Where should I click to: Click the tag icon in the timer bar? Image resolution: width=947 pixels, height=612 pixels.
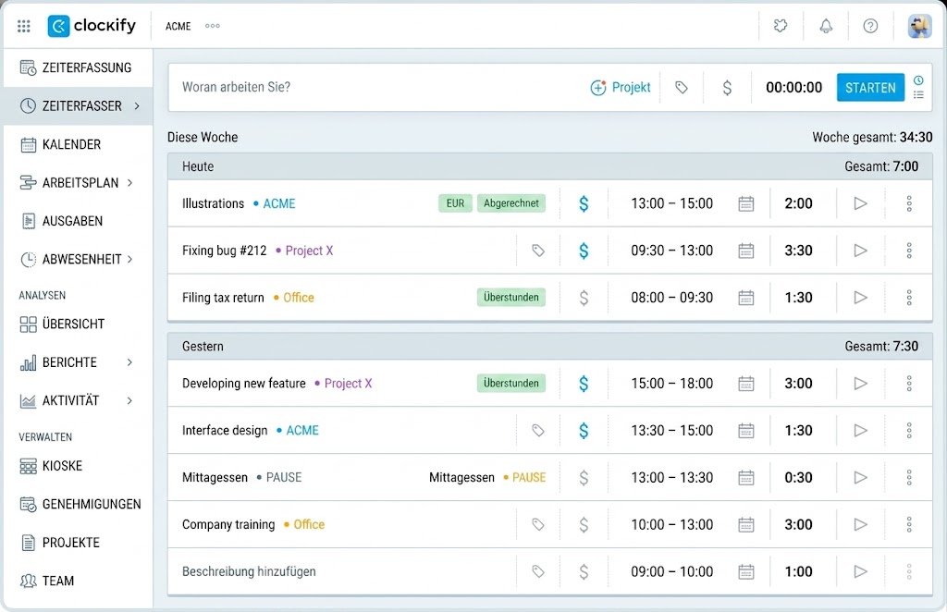[682, 88]
